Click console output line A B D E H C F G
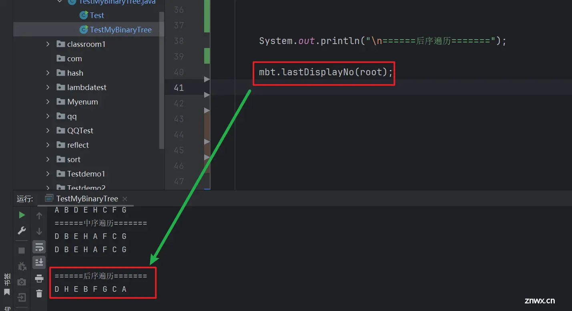Image resolution: width=572 pixels, height=311 pixels. click(91, 210)
